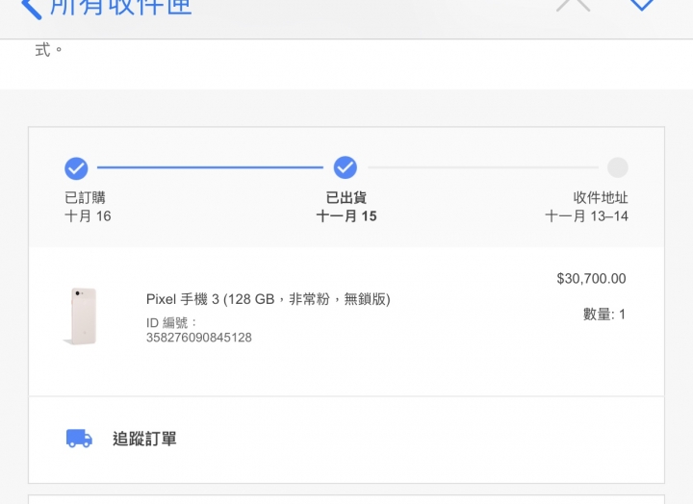Select the ID 編號 label
693x504 pixels.
pos(171,323)
